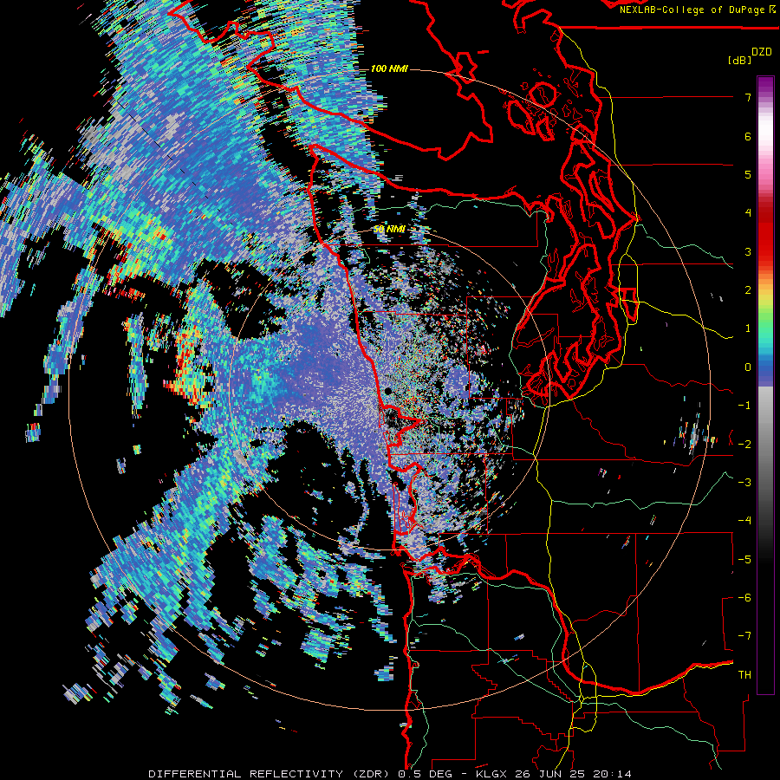Screen dimensions: 780x780
Task: Click the color scale value -3
Action: pyautogui.click(x=744, y=482)
